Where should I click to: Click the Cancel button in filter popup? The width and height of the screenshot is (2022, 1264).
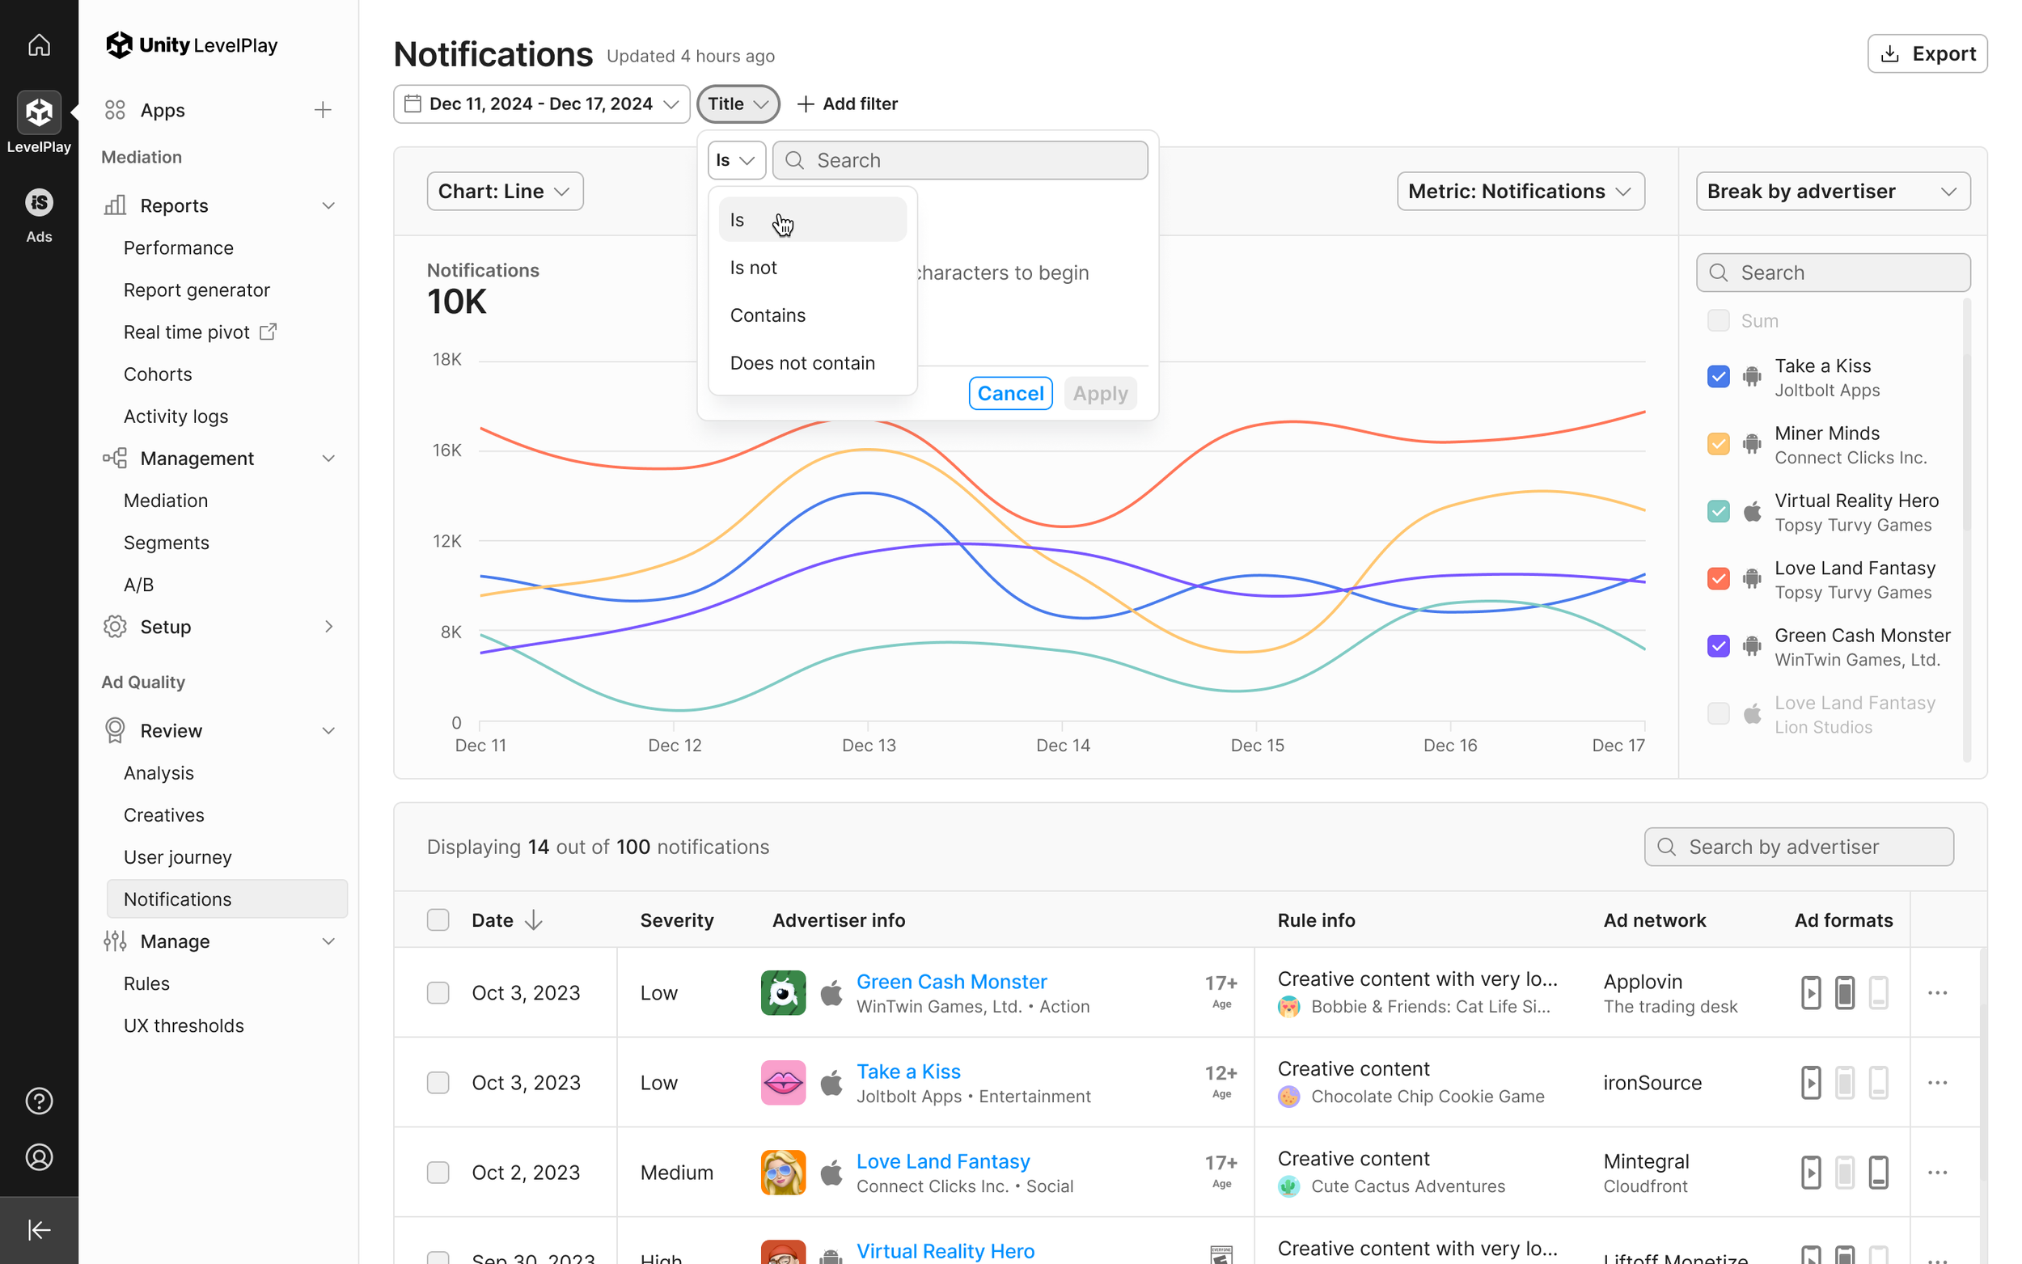point(1009,393)
